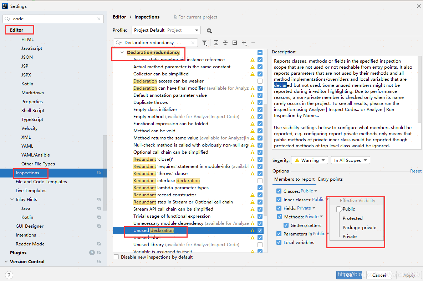Screen dimensions: 423x281
Task: Enable the Declaration access can be weaker inspection
Action: (x=260, y=81)
